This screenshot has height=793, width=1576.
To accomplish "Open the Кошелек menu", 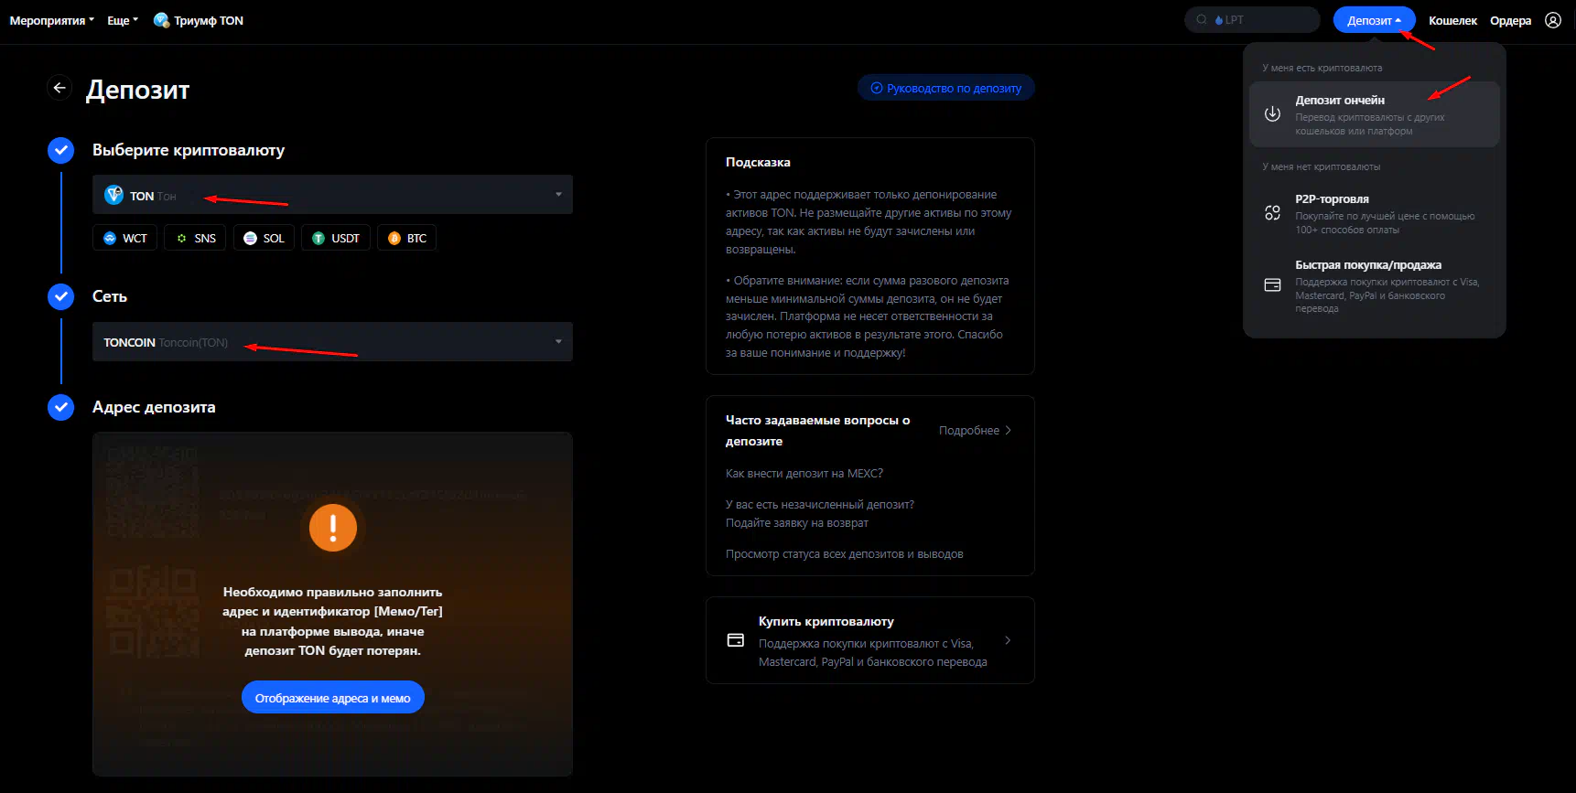I will (1452, 20).
